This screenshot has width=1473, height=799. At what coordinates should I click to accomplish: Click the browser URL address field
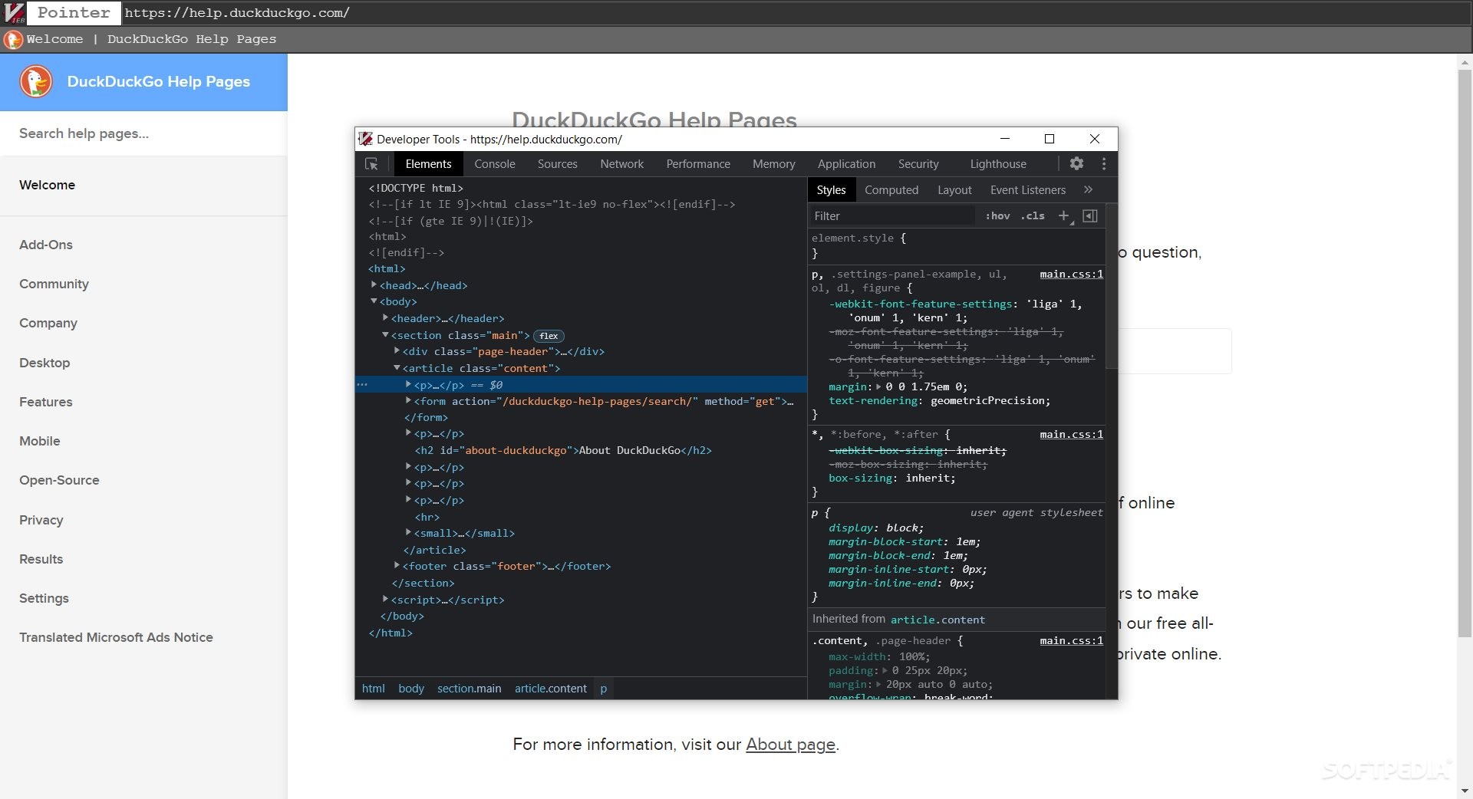point(796,12)
